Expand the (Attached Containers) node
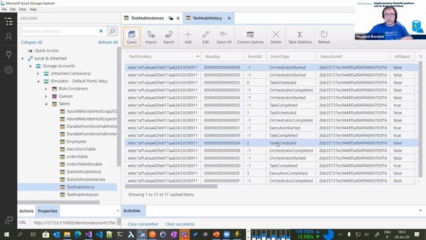Image resolution: width=426 pixels, height=240 pixels. [x=39, y=73]
